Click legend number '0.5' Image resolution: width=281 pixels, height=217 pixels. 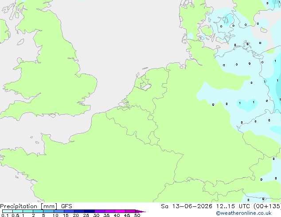pos(16,215)
